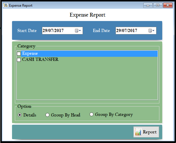
Task: Select the Details option
Action: pos(20,115)
